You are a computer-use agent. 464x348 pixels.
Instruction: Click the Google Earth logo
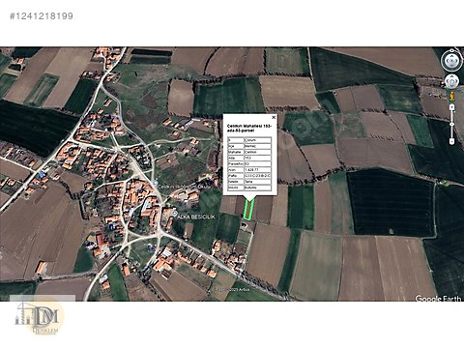coord(438,299)
